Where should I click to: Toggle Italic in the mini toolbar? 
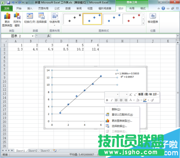[112, 100]
